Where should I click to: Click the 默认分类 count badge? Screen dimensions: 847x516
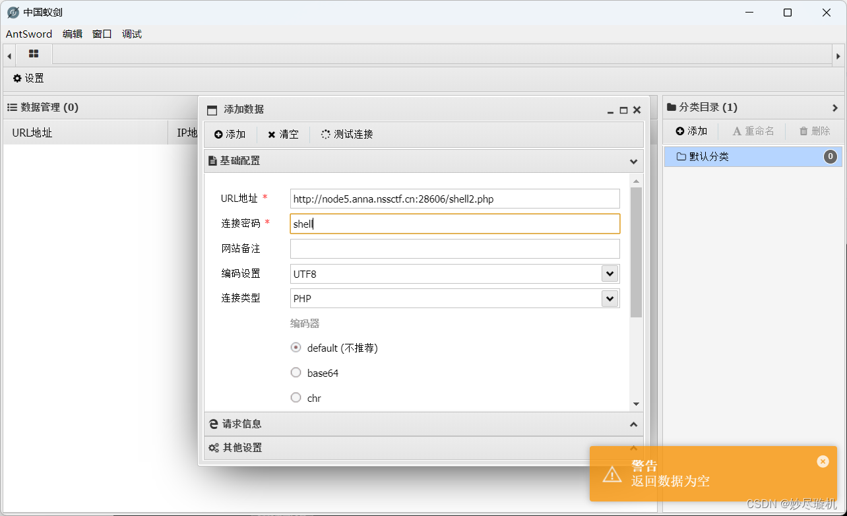click(831, 157)
